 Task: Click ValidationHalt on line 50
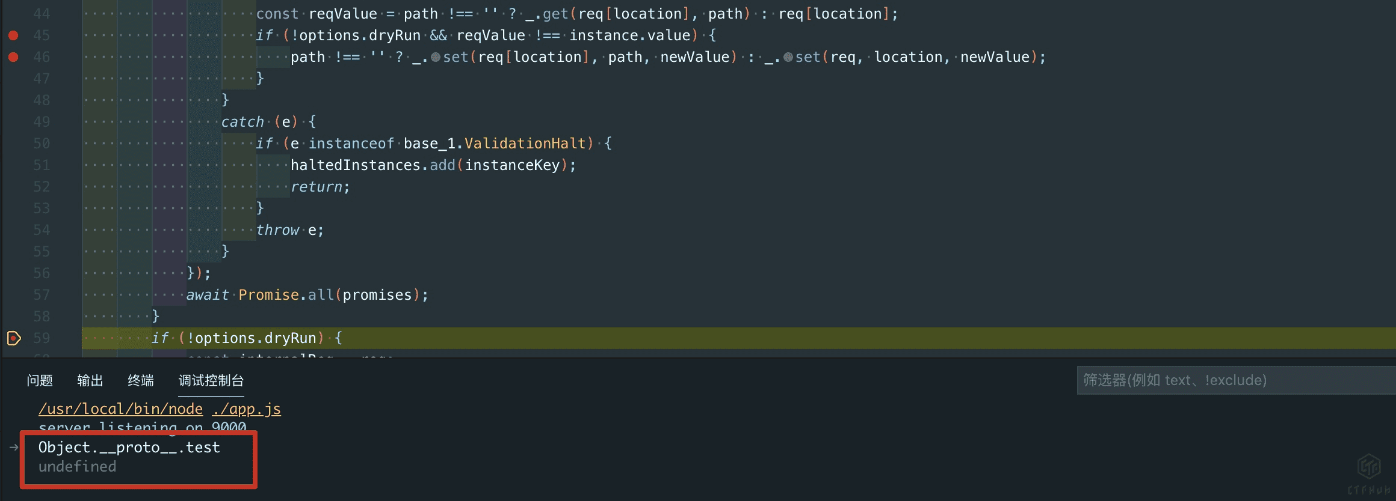click(525, 144)
